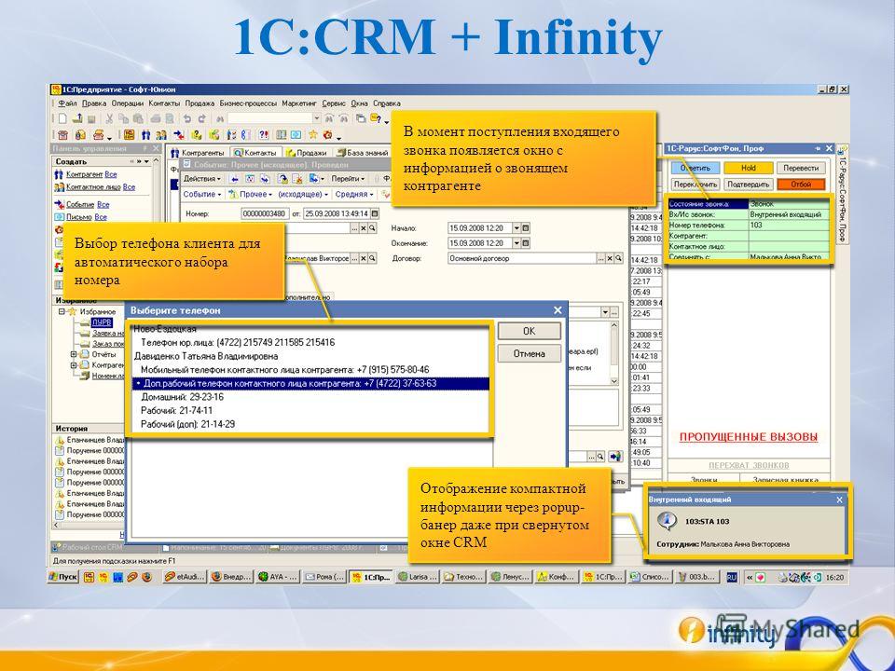This screenshot has width=895, height=671.
Task: Click the Контактное лицо create link
Action: pos(93,186)
